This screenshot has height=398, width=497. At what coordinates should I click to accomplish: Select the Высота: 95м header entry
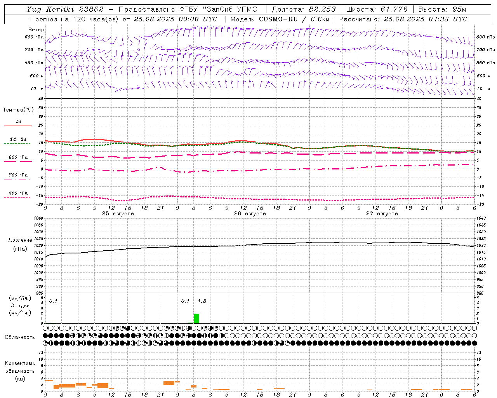point(442,9)
